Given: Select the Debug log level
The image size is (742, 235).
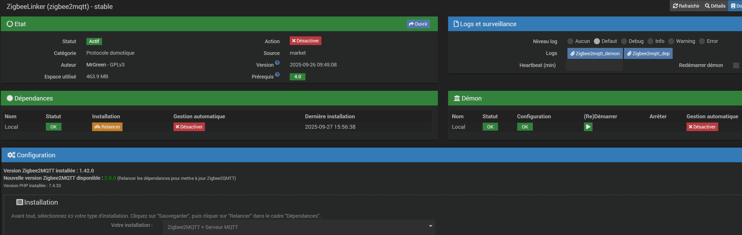Looking at the screenshot, I should (x=624, y=41).
